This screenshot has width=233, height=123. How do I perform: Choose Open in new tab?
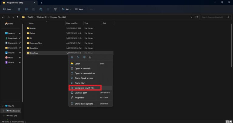(90, 68)
